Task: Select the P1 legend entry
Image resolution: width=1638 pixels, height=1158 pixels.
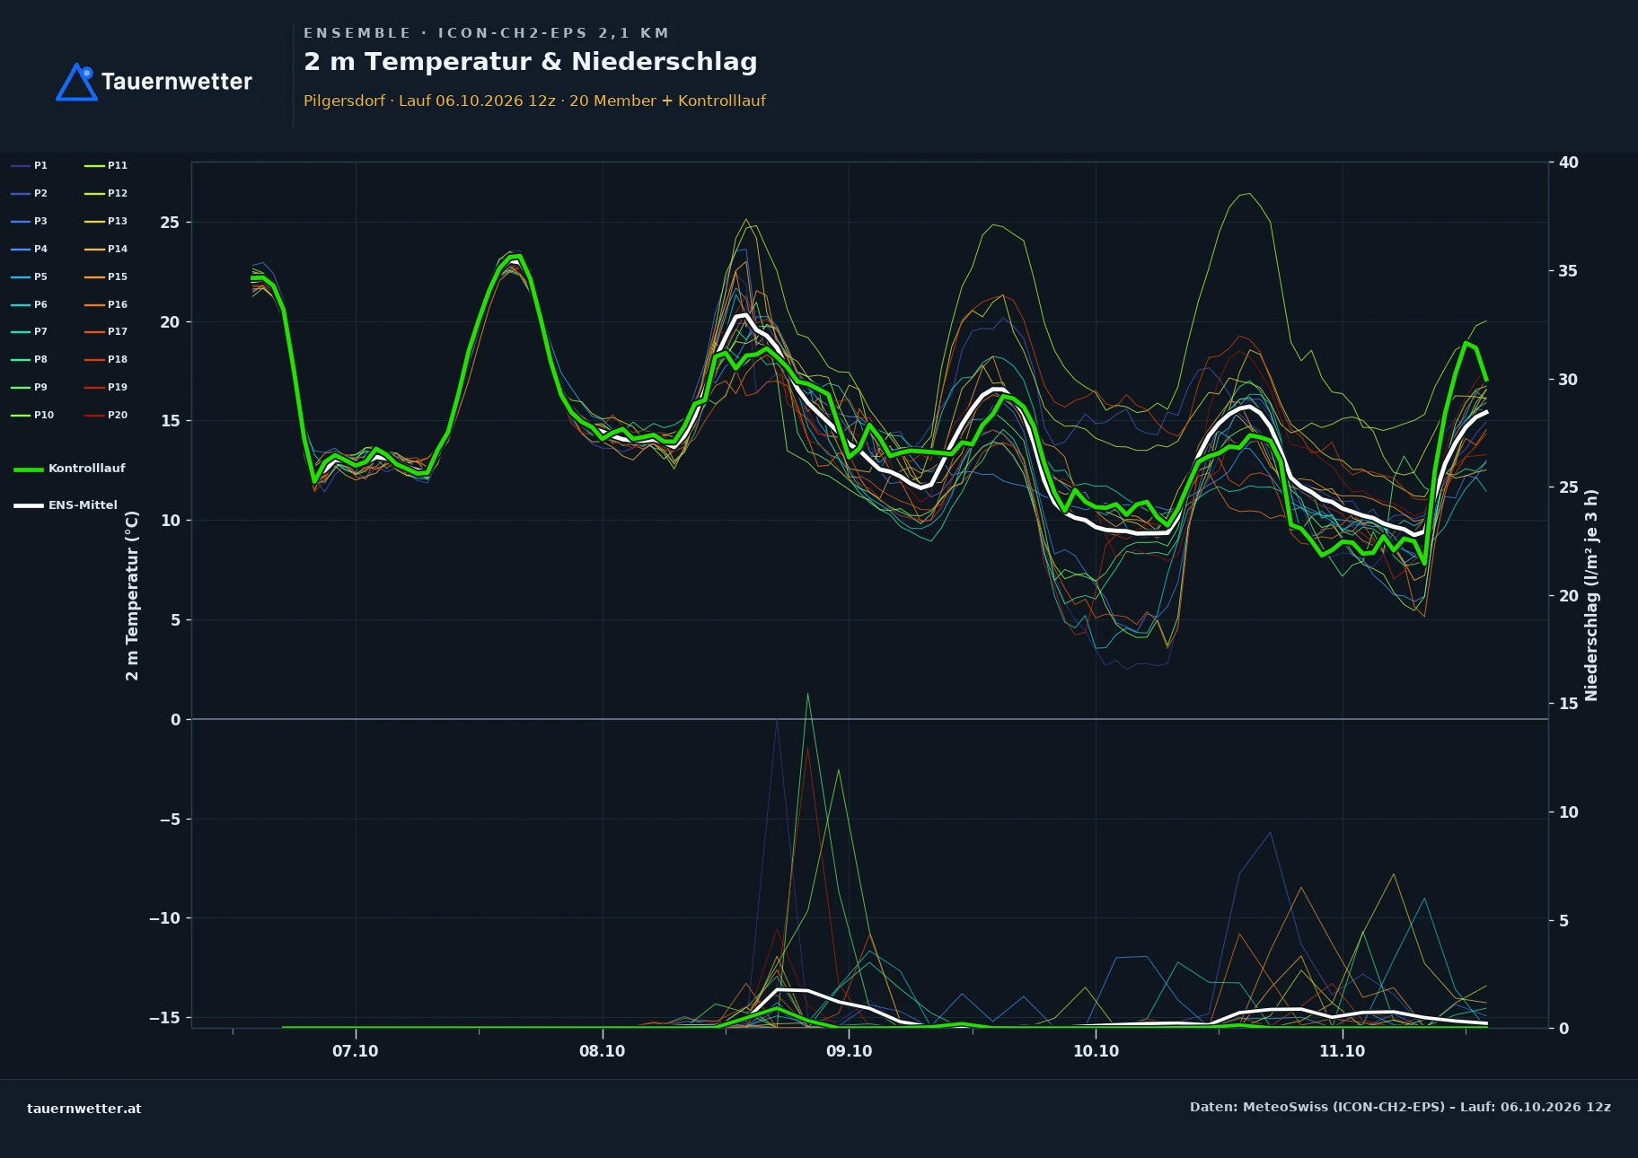Action: [x=29, y=165]
